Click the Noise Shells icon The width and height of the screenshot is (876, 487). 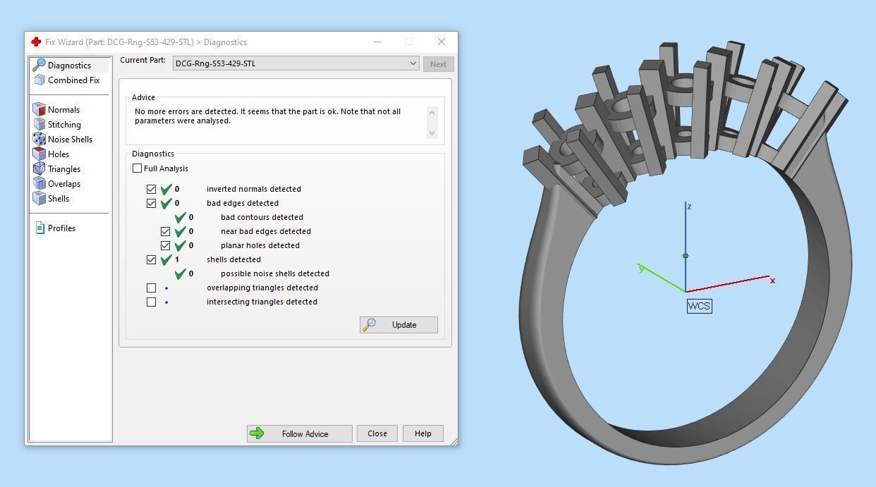[x=39, y=139]
